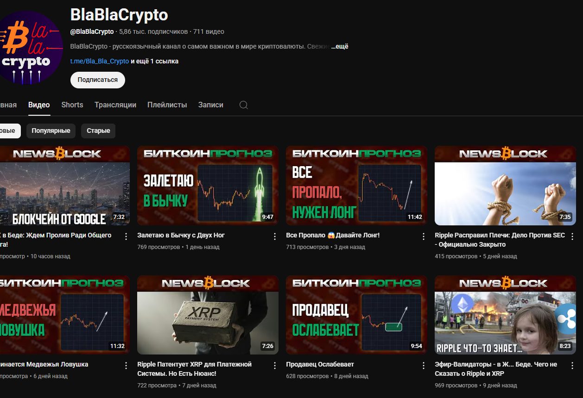
Task: Play the 'Ripple что-то знает' thumbnail
Action: 505,315
